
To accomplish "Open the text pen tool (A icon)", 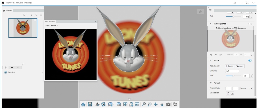I will (x=97, y=104).
